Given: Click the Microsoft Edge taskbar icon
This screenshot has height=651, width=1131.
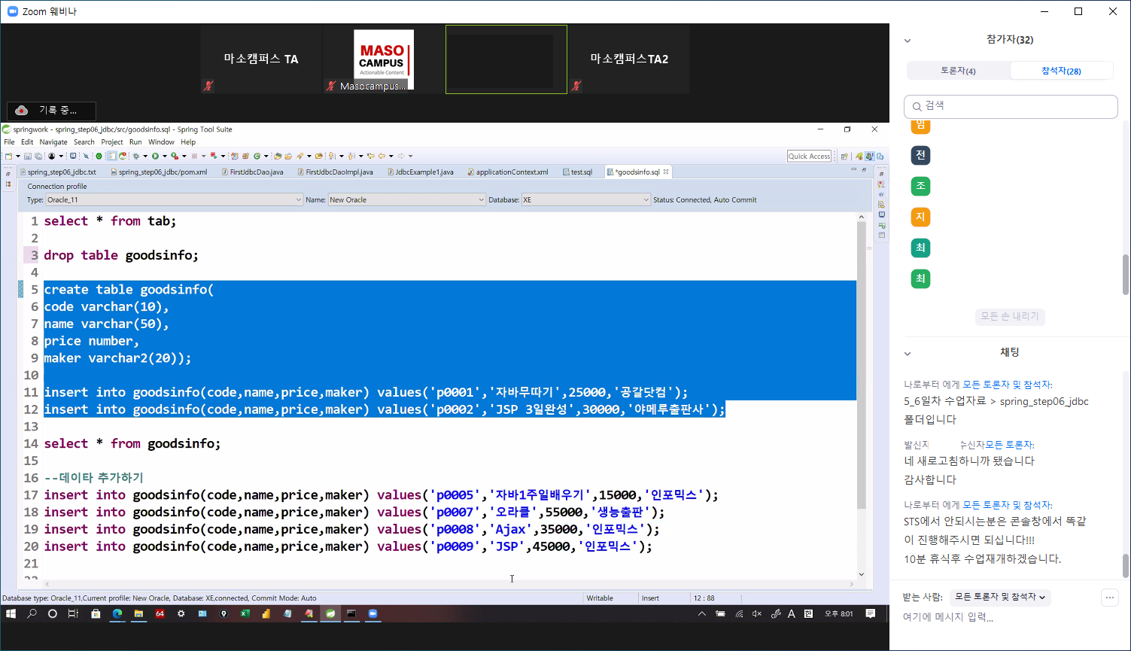Looking at the screenshot, I should click(117, 614).
